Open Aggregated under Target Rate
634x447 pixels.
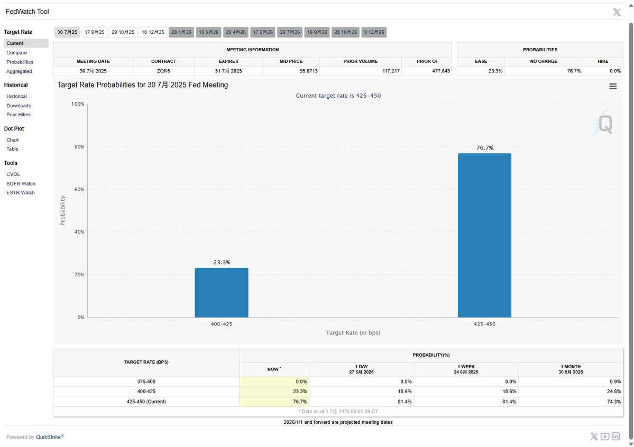19,71
